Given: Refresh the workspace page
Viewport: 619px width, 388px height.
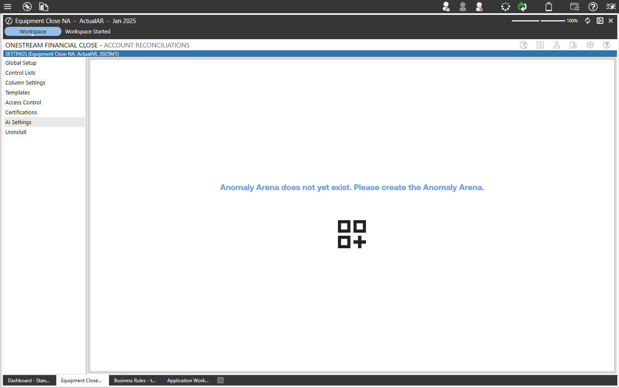Looking at the screenshot, I should [x=588, y=21].
